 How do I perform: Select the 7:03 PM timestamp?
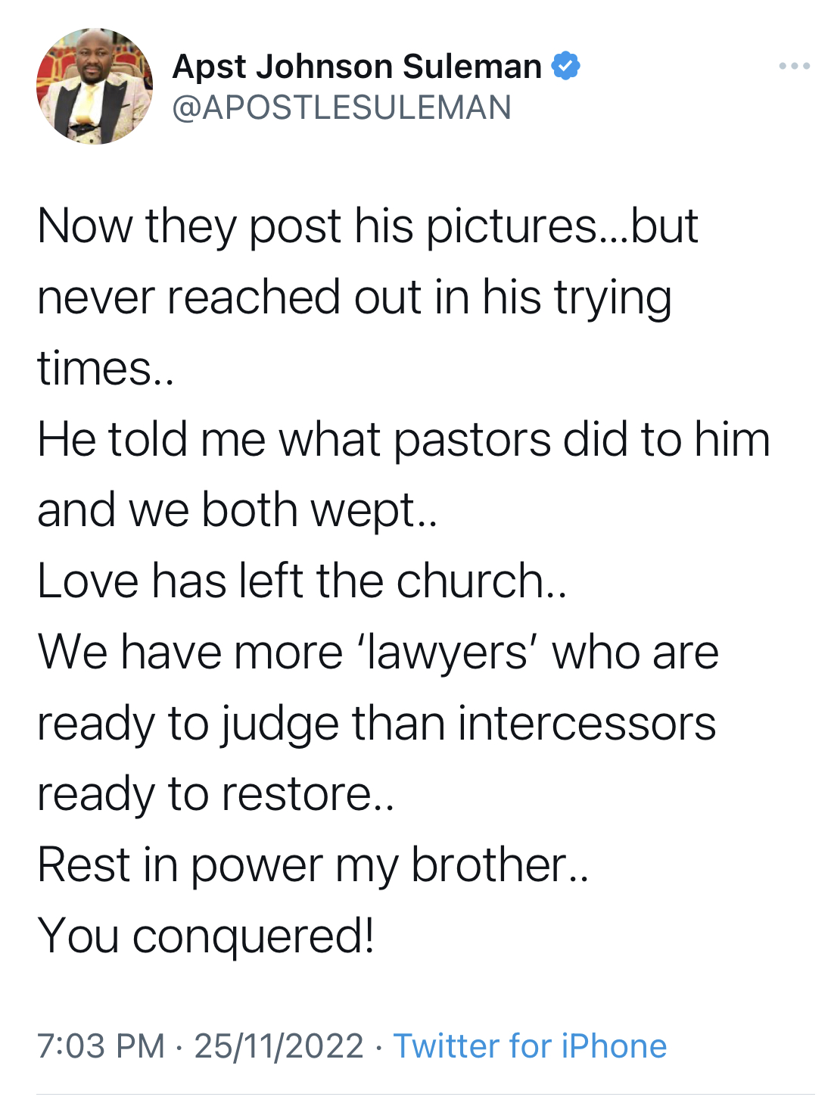(101, 1046)
